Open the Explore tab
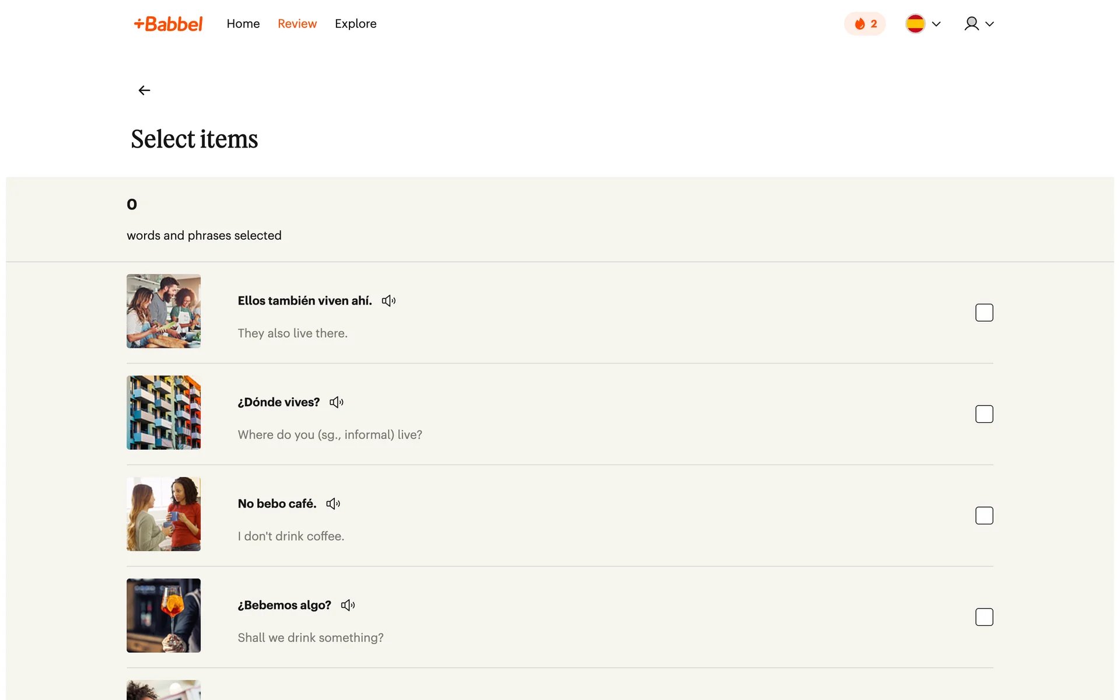The width and height of the screenshot is (1120, 700). [x=355, y=24]
